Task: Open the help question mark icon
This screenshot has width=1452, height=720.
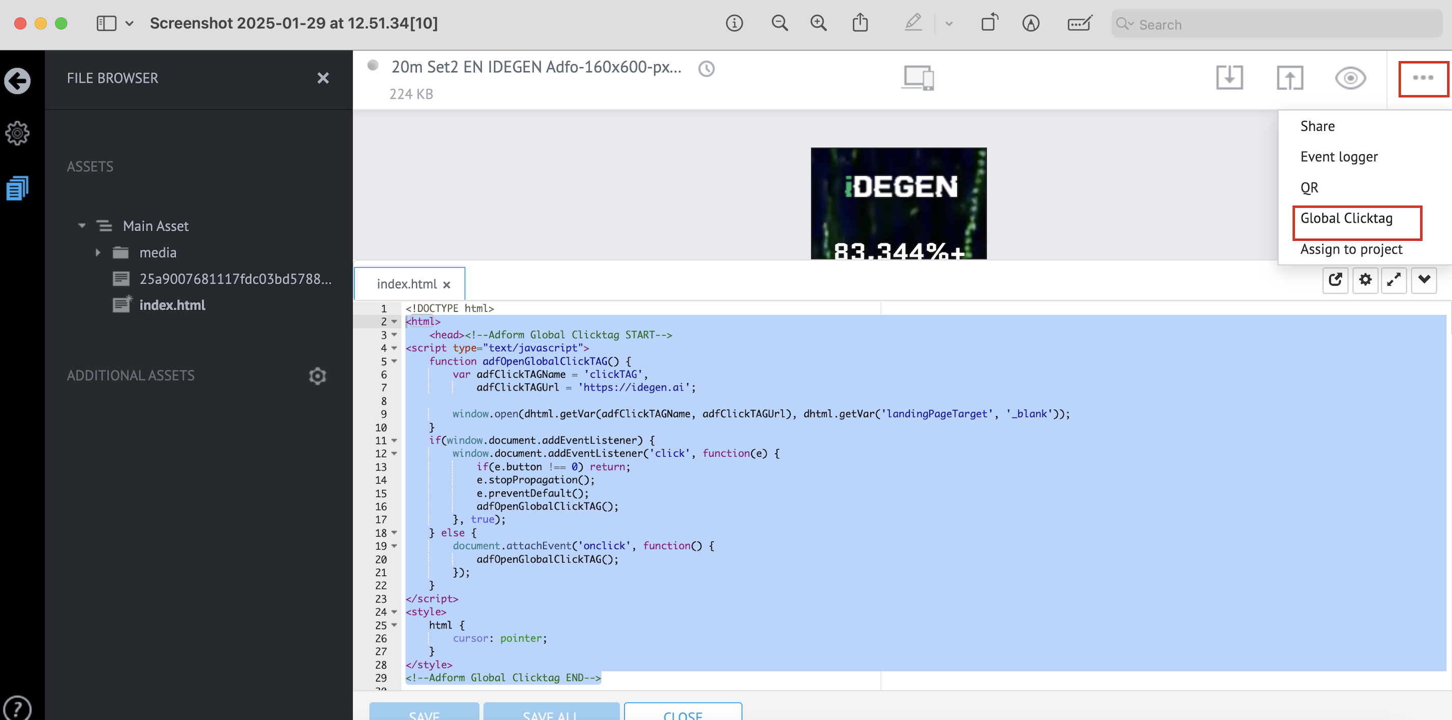Action: 17,708
